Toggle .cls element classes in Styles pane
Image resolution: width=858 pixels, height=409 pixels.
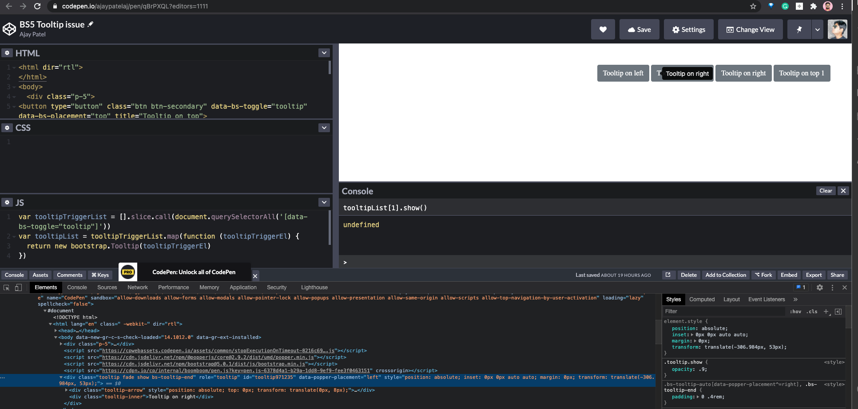(x=812, y=311)
